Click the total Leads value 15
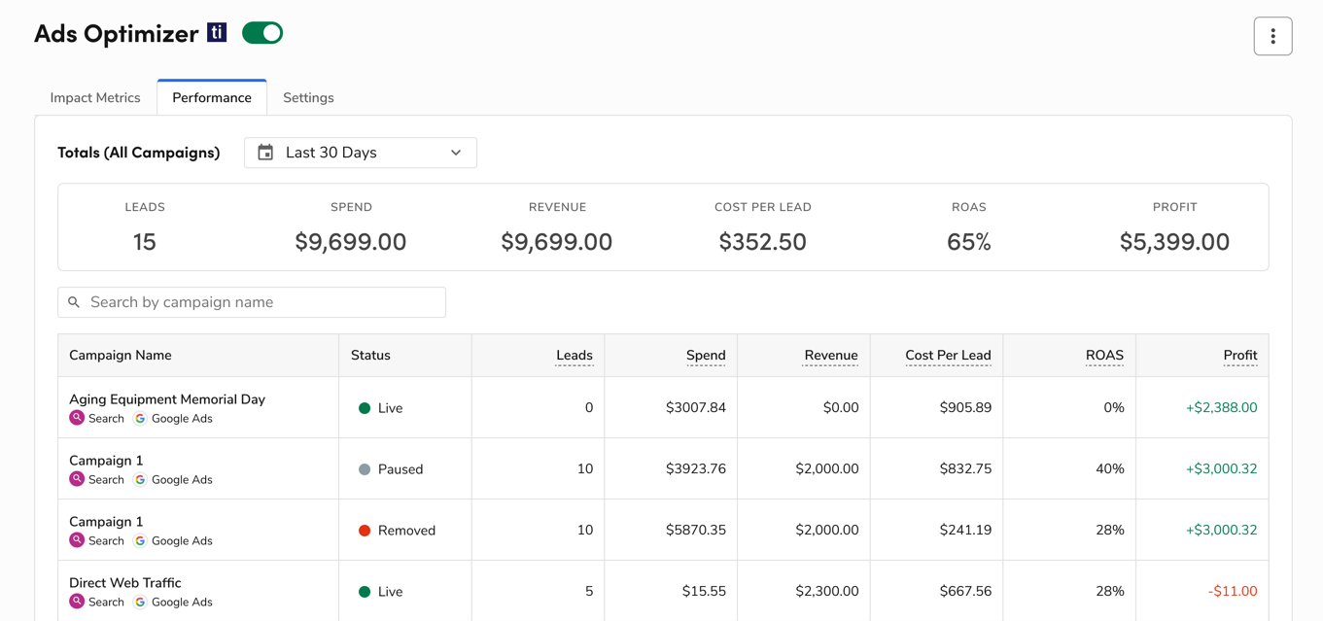1323x621 pixels. [145, 242]
